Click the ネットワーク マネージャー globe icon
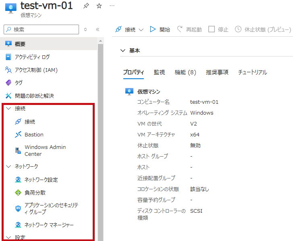Image resolution: width=293 pixels, height=241 pixels. [x=18, y=225]
